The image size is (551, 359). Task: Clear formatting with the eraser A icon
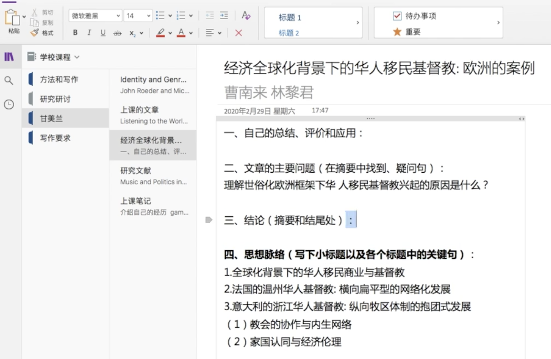click(x=246, y=15)
